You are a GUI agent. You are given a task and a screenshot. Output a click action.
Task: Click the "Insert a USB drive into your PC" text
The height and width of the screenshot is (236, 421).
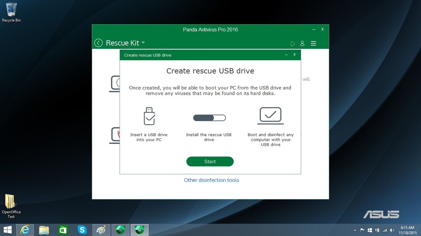point(149,137)
